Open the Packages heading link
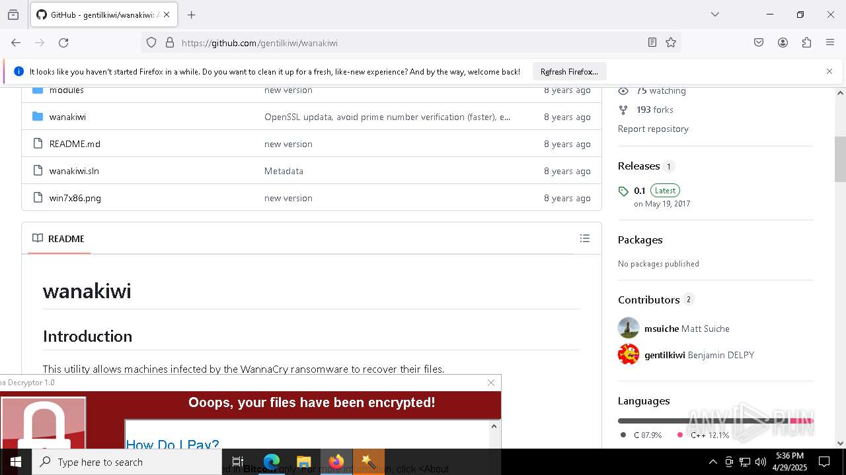This screenshot has height=475, width=846. click(x=640, y=240)
